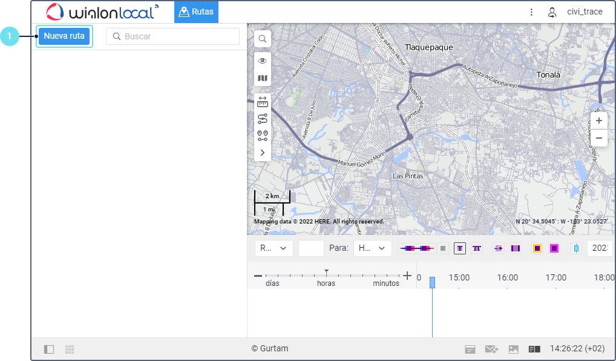Toggle visible layers eye icon on map
The image size is (616, 361).
coord(263,61)
